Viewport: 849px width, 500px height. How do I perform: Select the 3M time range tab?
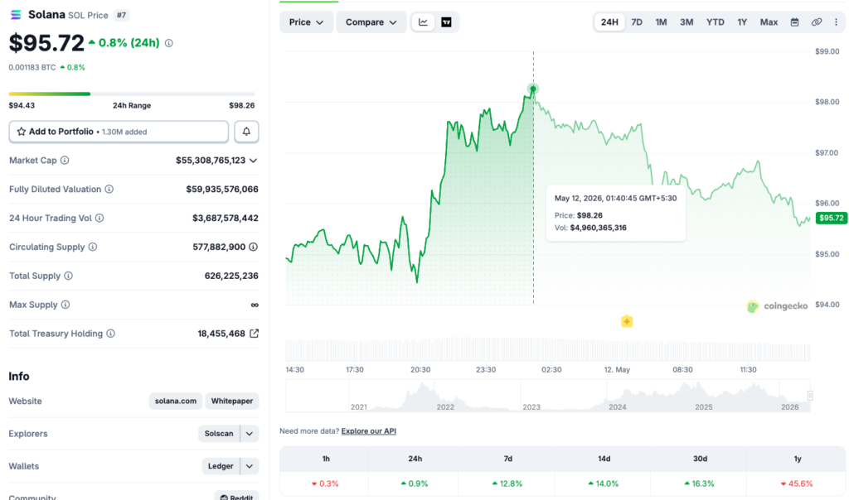(686, 22)
